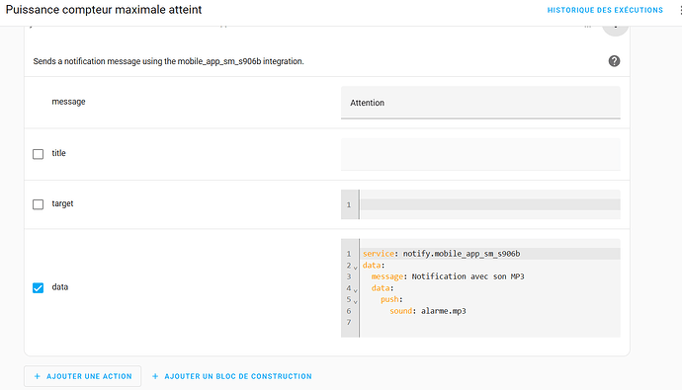Click plus icon beside Ajouter un bloc
682x390 pixels.
point(155,376)
